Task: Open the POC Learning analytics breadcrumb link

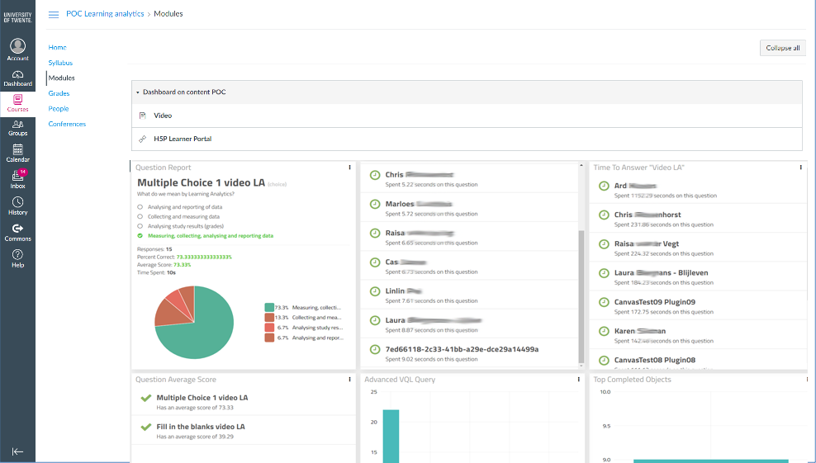Action: pos(105,14)
